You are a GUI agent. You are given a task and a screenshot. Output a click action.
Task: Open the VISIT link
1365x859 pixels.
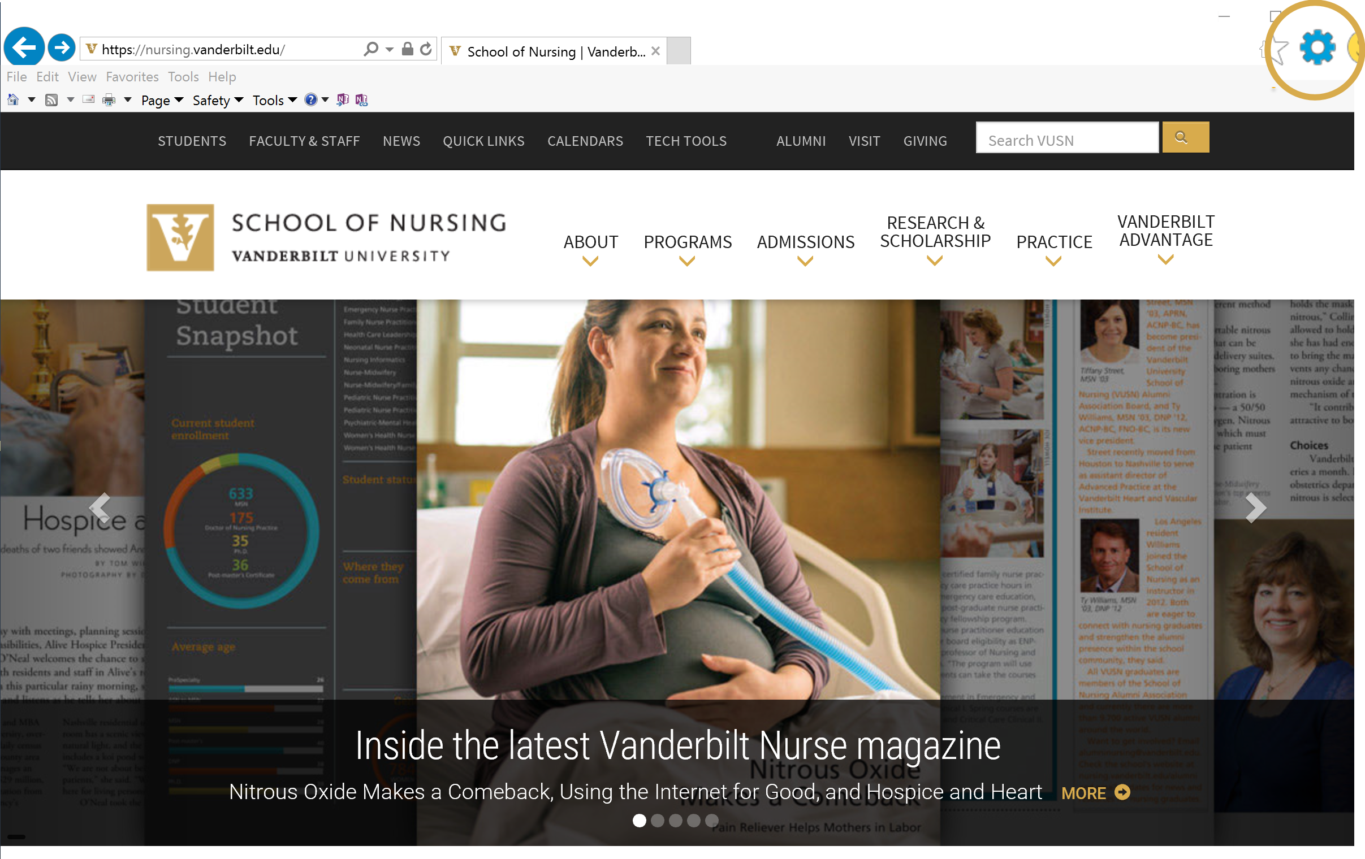(x=865, y=141)
